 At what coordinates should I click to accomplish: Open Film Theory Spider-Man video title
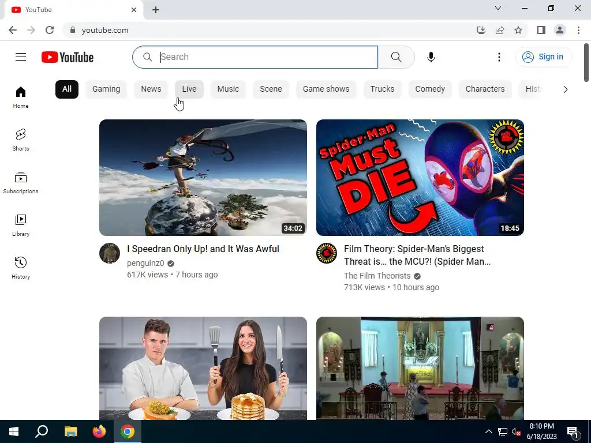click(x=417, y=255)
